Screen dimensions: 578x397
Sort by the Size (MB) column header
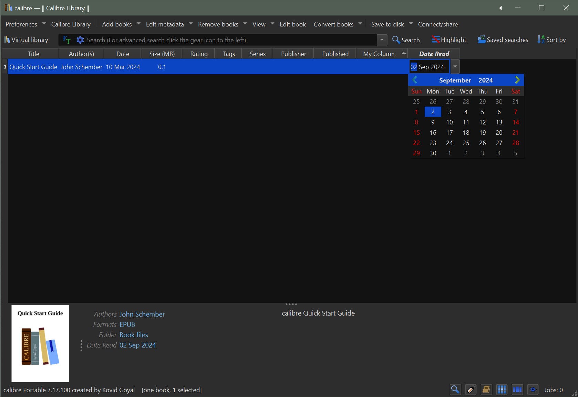[x=162, y=54]
